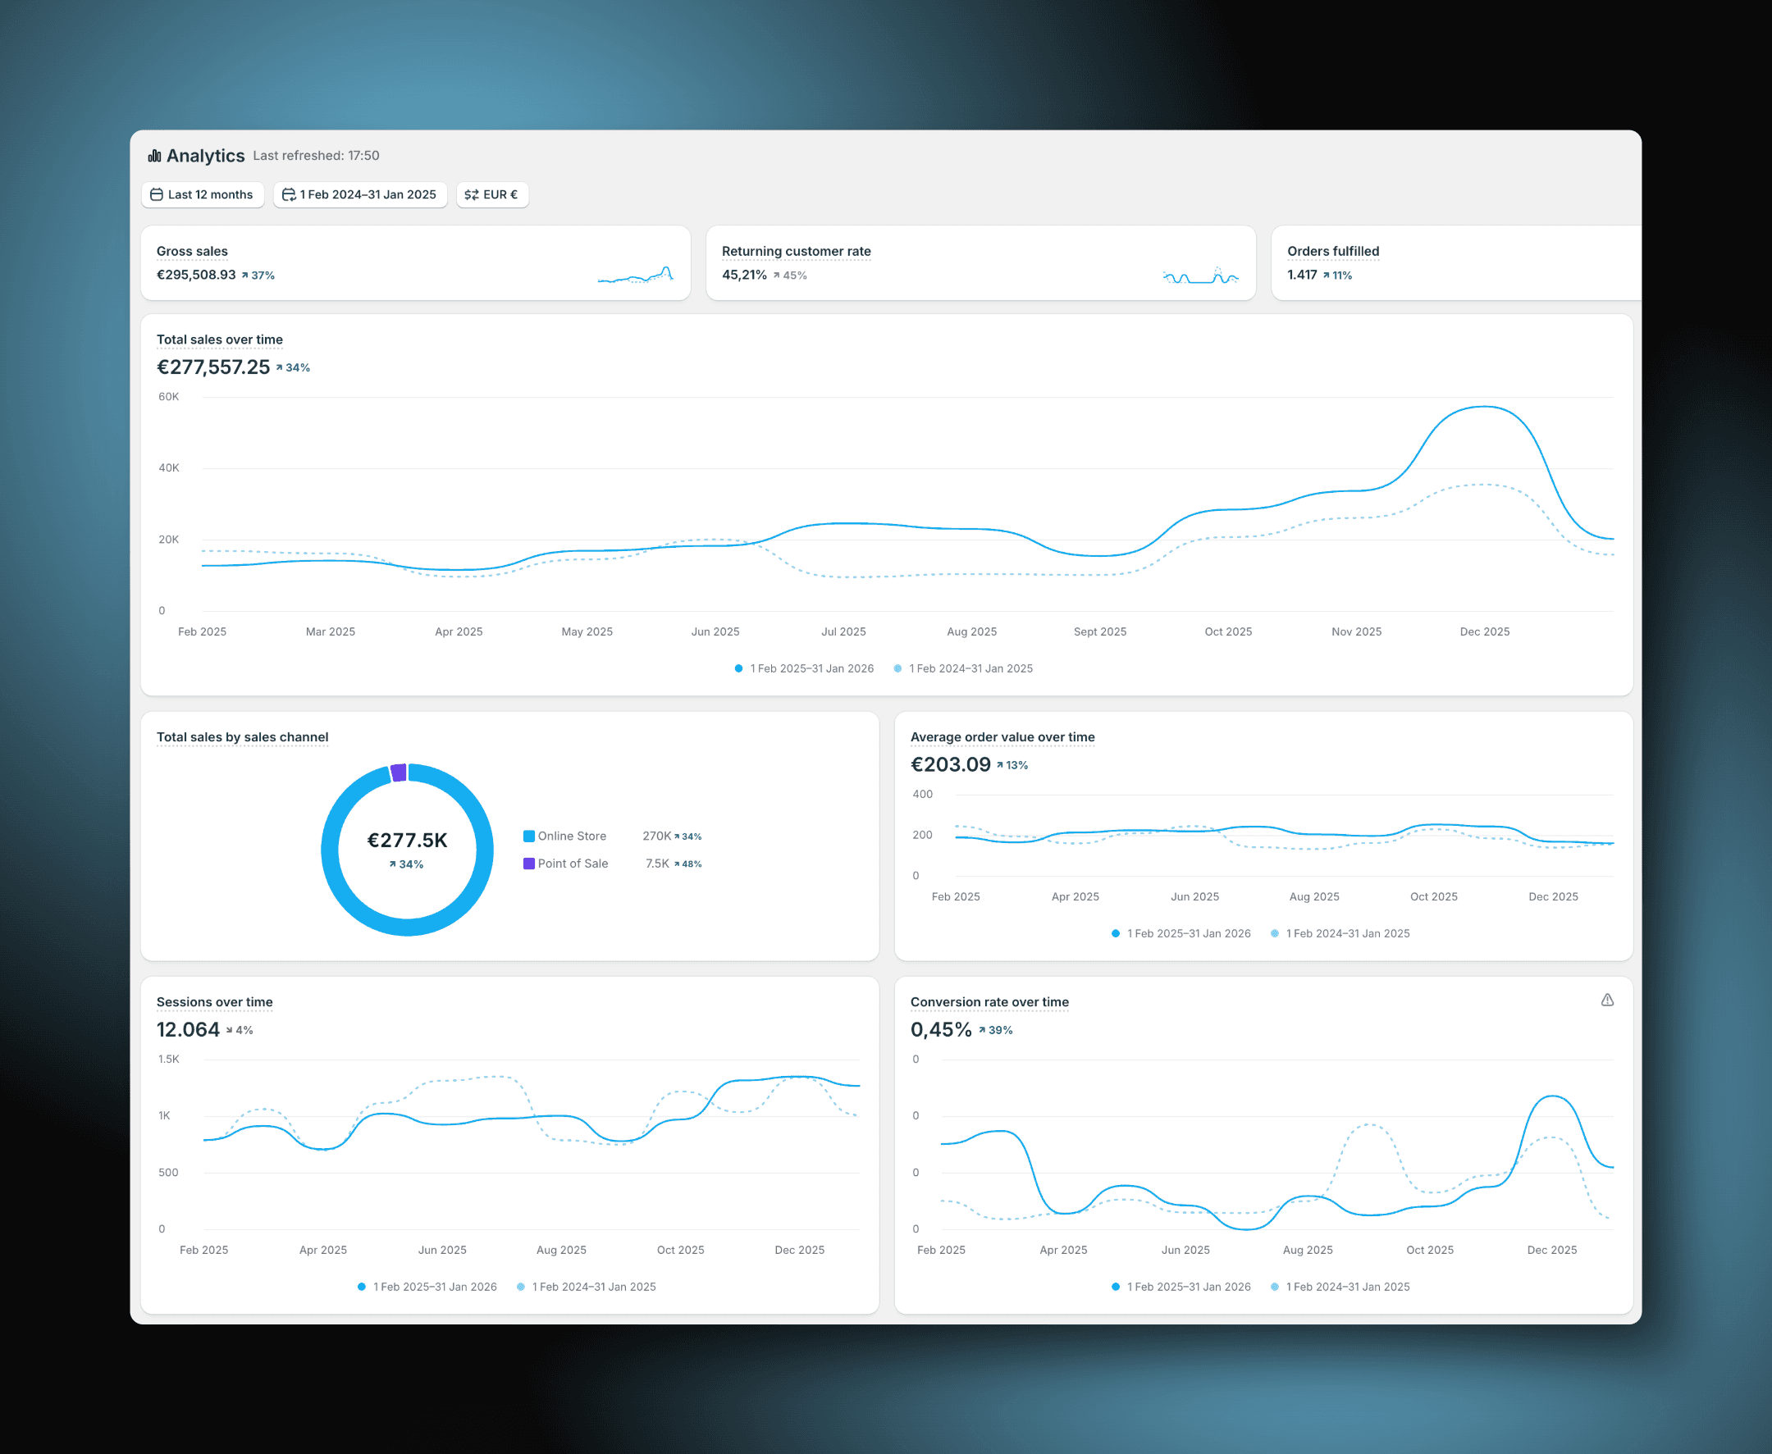Click the Sessions over time heading
The width and height of the screenshot is (1772, 1454).
[214, 1001]
